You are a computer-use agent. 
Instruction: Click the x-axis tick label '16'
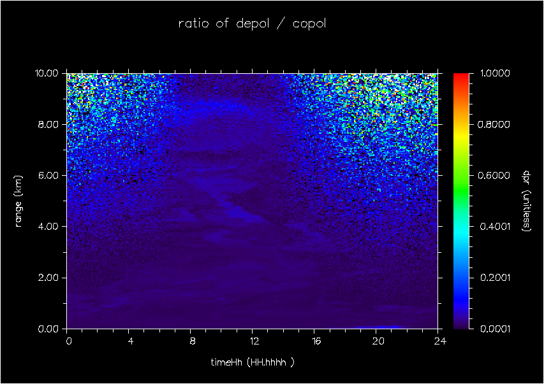tap(316, 341)
